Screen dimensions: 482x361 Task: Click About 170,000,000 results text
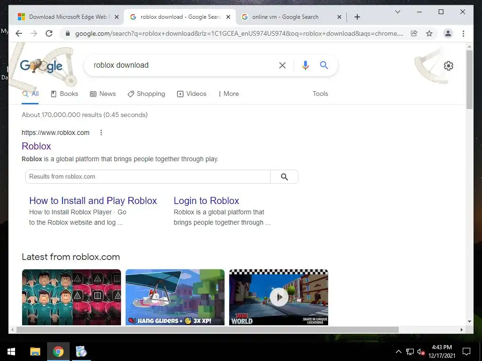85,115
